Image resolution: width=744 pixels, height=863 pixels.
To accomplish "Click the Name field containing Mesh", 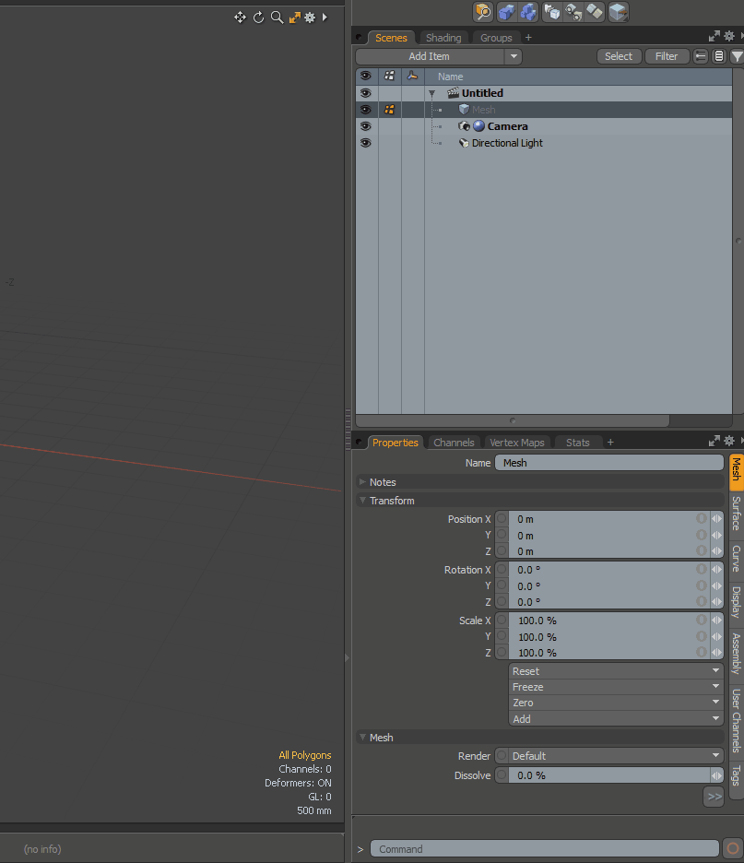I will click(x=609, y=463).
